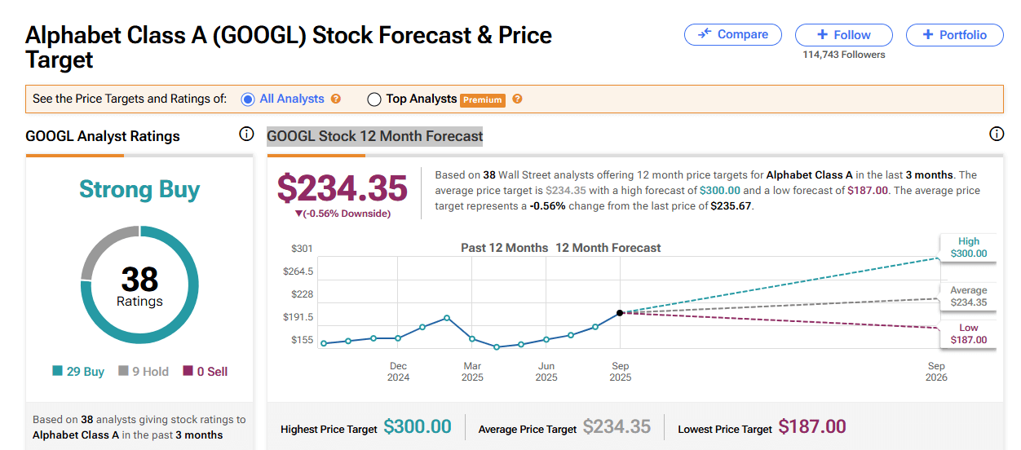Click the GOOGL Stock 12 Month Forecast heading
The image size is (1021, 450).
tap(375, 136)
